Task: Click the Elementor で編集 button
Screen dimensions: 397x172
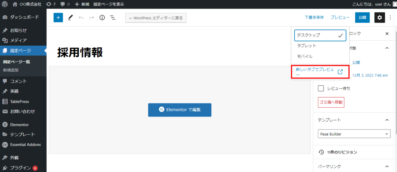Action: pos(180,110)
